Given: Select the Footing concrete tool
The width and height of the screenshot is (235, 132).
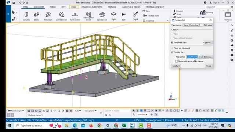Looking at the screenshot, I should pos(206,12).
